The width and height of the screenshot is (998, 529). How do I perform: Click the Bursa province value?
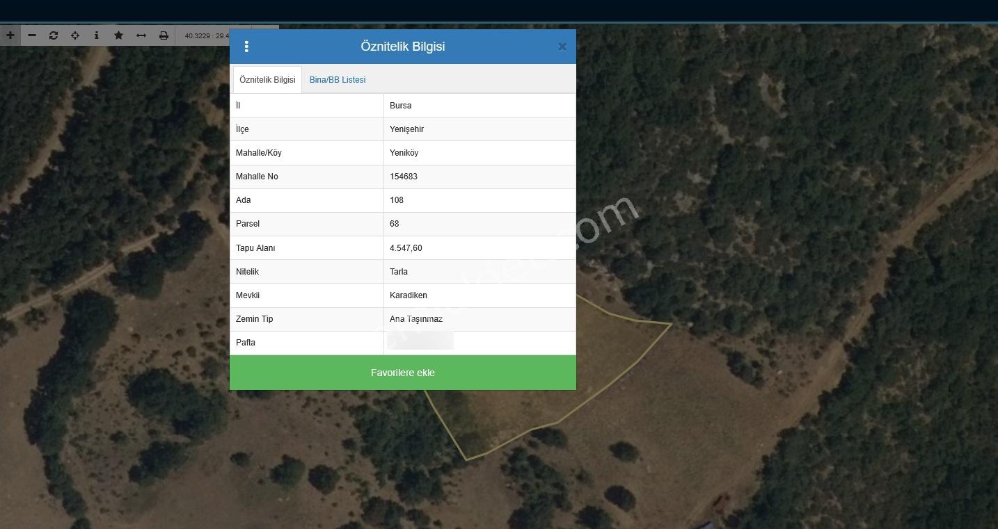[401, 106]
